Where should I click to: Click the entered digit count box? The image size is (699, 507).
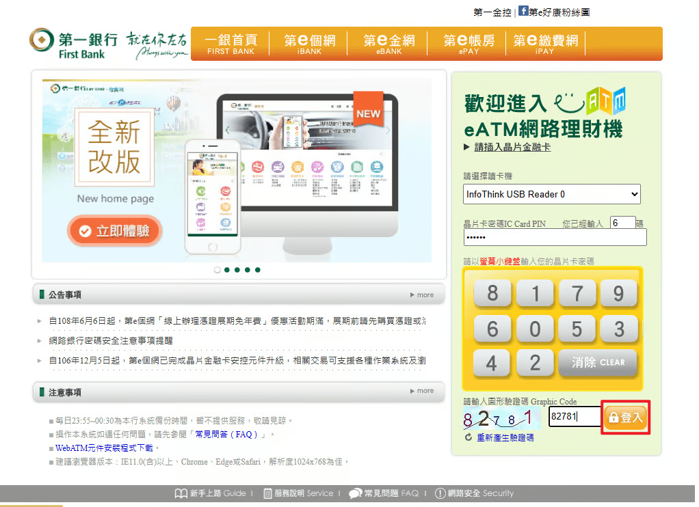pos(622,223)
